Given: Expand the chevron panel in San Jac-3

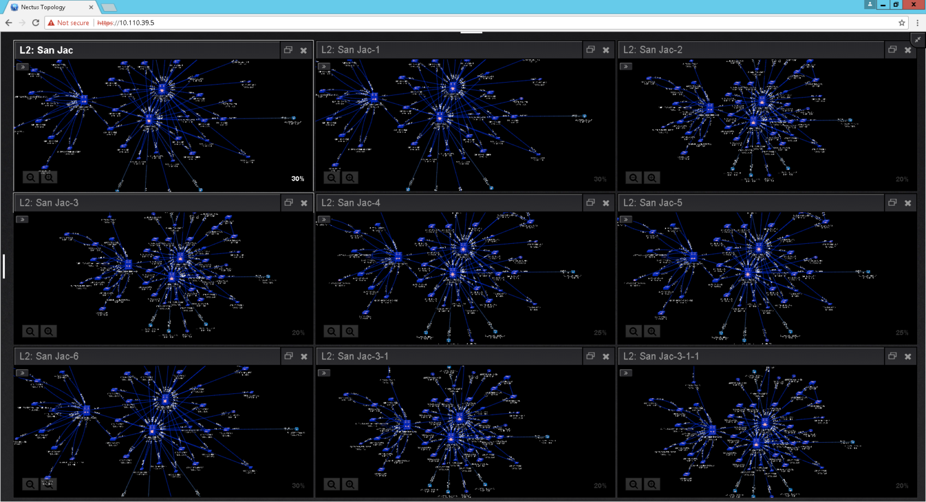Looking at the screenshot, I should click(22, 219).
